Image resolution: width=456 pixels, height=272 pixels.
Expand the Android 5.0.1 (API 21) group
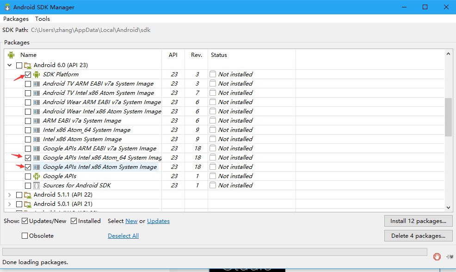tap(10, 204)
